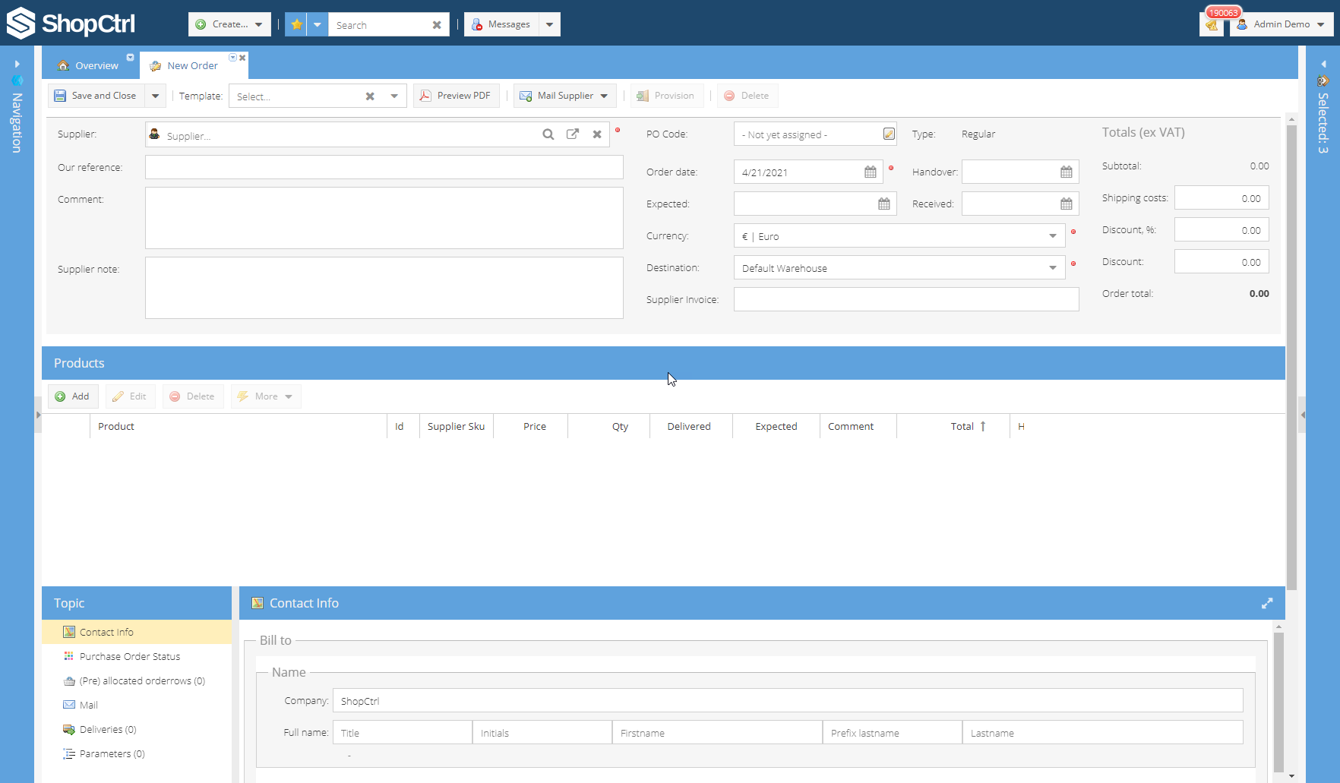Open the Destination warehouse dropdown
Image resolution: width=1340 pixels, height=783 pixels.
(1053, 268)
